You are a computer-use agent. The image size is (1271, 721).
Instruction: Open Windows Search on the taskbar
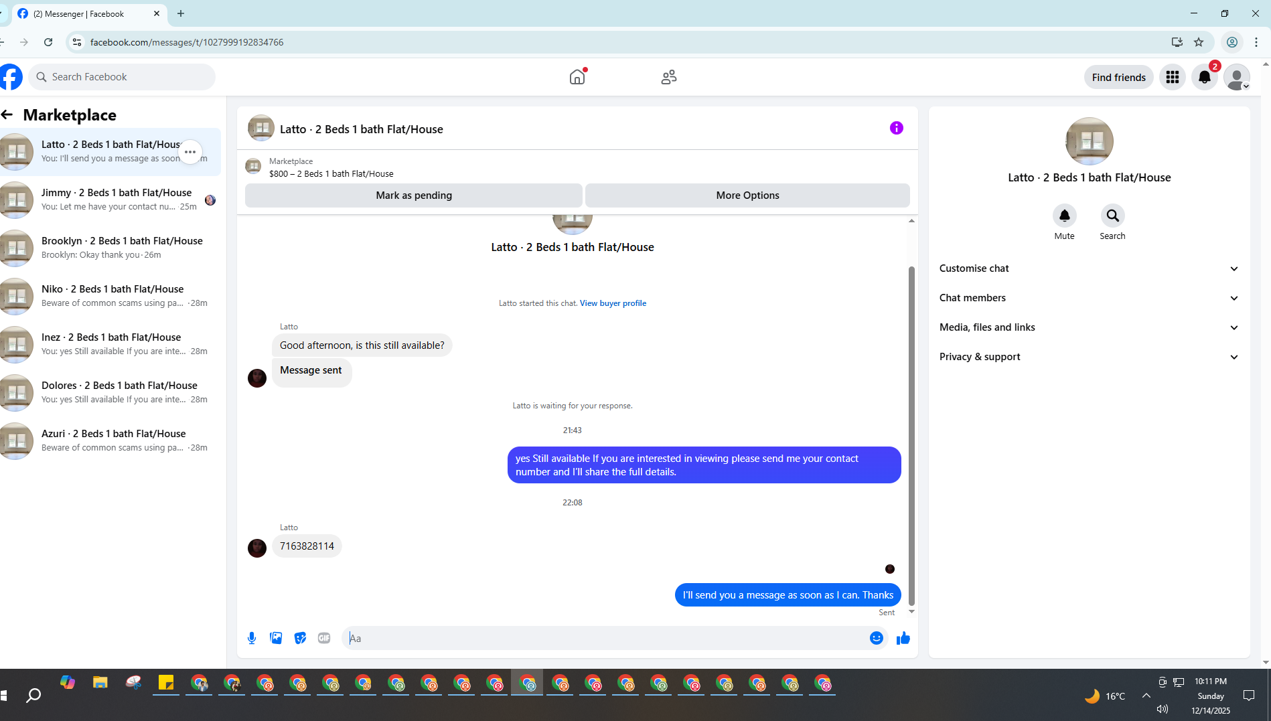(x=33, y=696)
